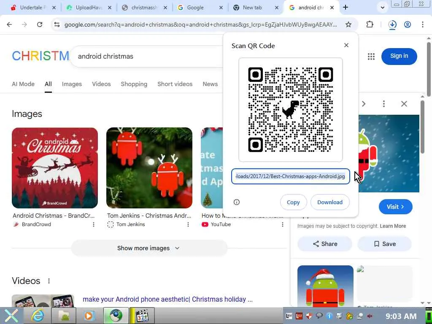Open Android Christmas BrandCrowd image thumbnail
This screenshot has width=432, height=324.
pyautogui.click(x=55, y=168)
